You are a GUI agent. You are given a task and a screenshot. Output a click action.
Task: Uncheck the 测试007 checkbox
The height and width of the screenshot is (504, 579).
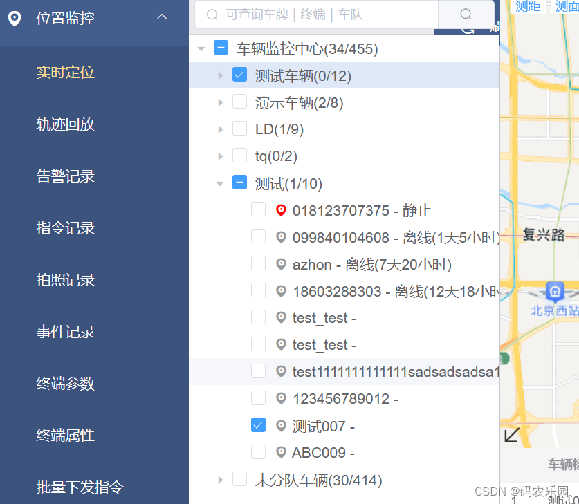pos(258,425)
